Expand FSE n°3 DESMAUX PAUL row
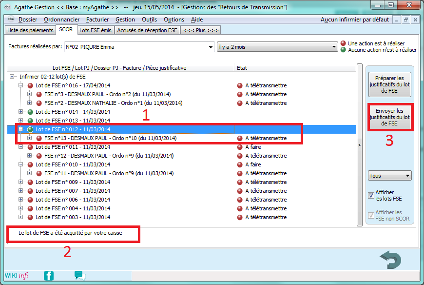Screen dimensions: 424x285 coord(29,94)
